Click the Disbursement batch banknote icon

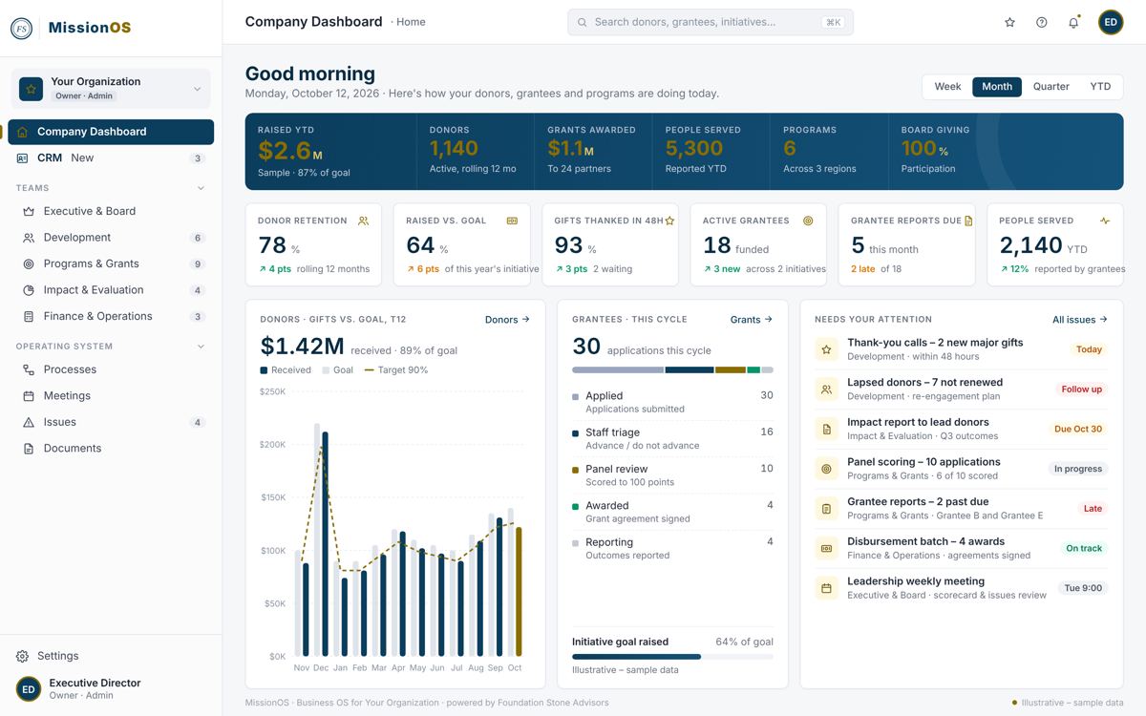click(826, 549)
